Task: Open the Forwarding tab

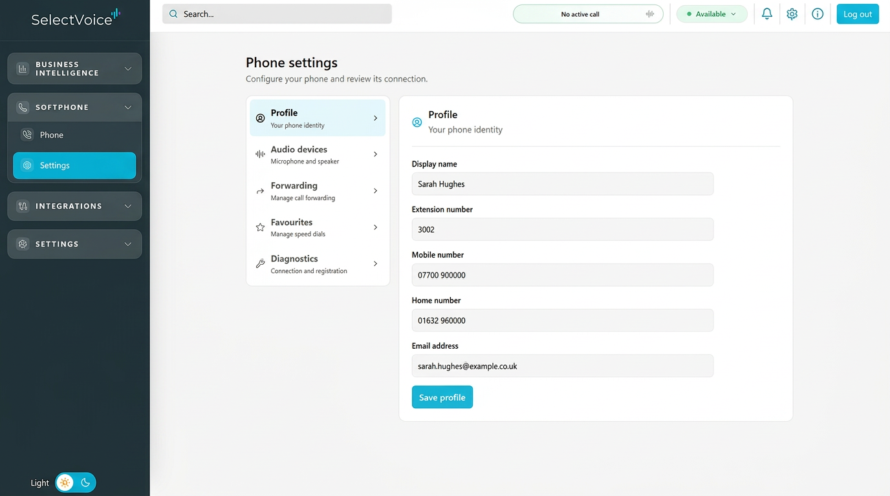Action: coord(318,191)
